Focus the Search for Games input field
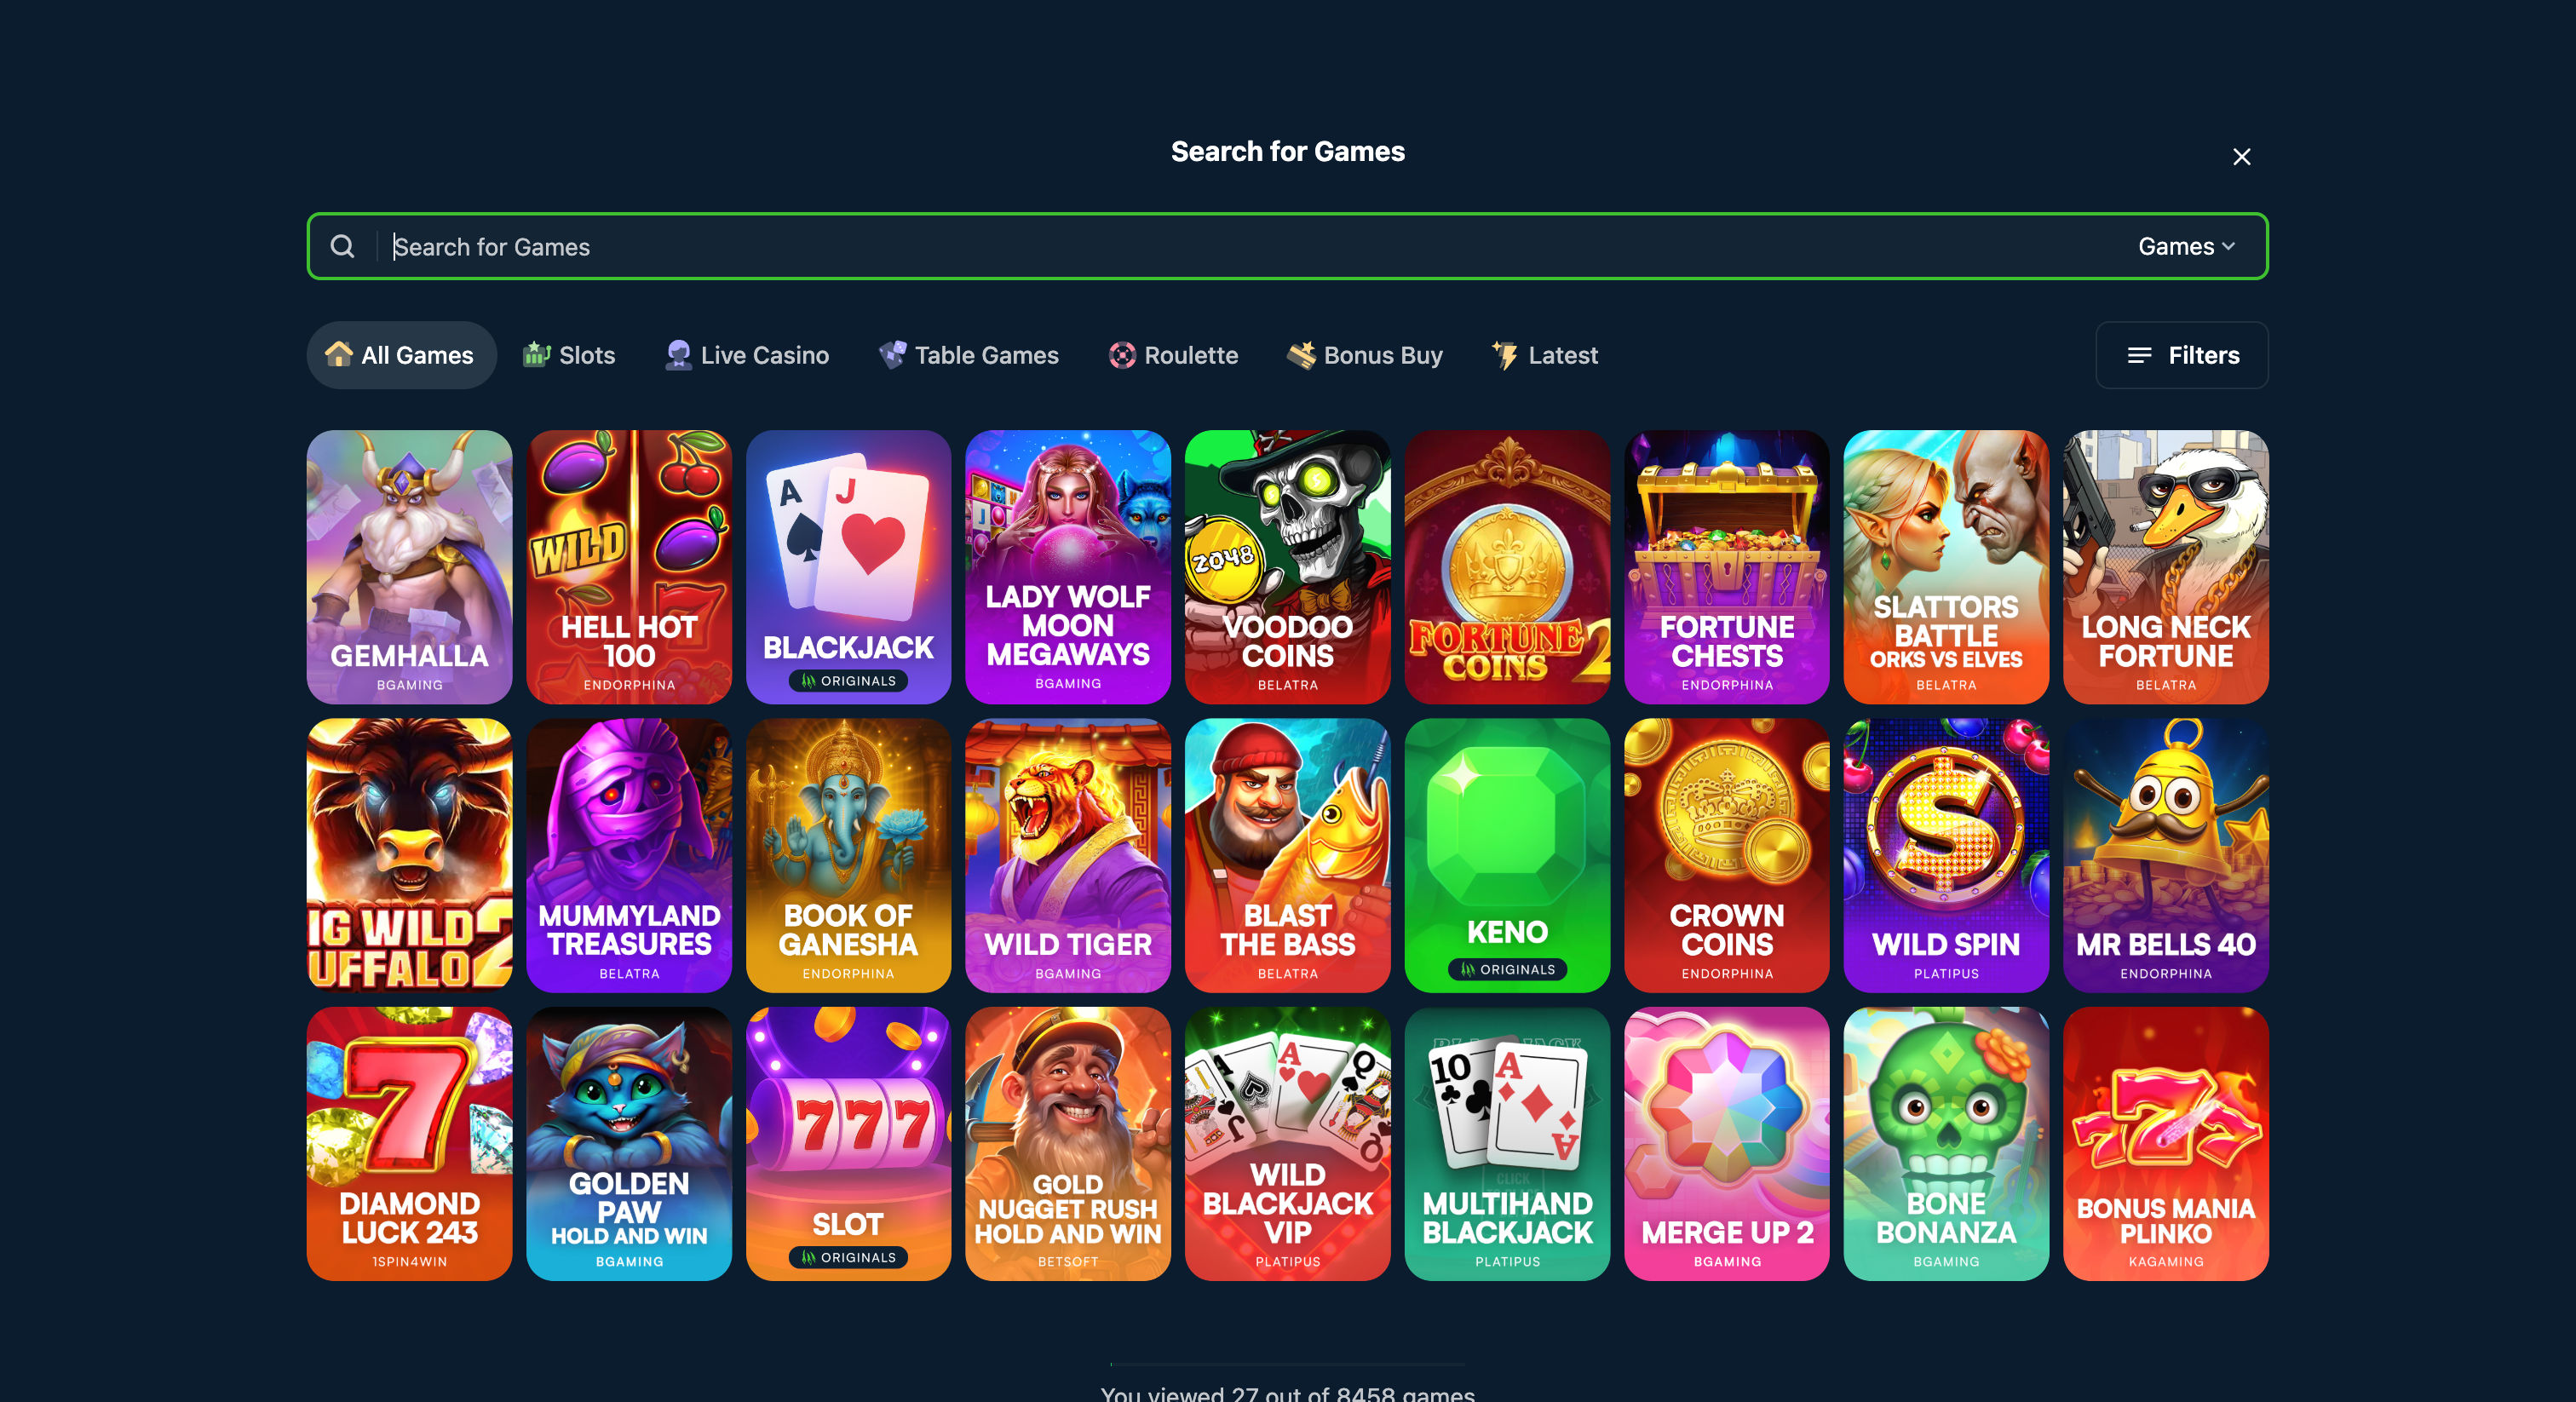 1250,246
